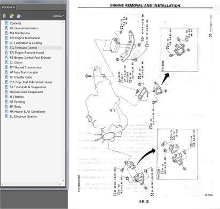220x209 pixels.
Task: Open the Contents bookmark
Action: 15,24
